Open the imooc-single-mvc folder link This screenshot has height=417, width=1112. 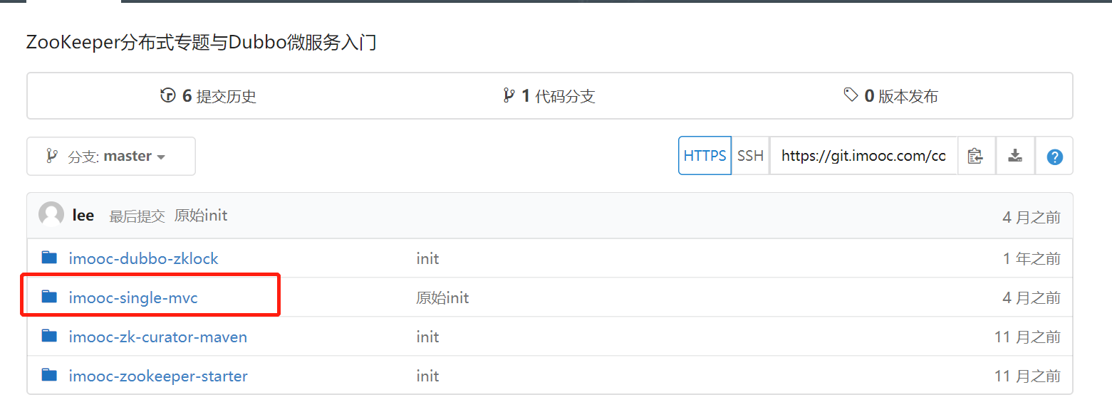click(133, 297)
